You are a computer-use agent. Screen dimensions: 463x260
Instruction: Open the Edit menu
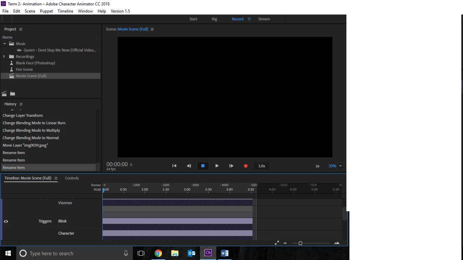tap(17, 11)
